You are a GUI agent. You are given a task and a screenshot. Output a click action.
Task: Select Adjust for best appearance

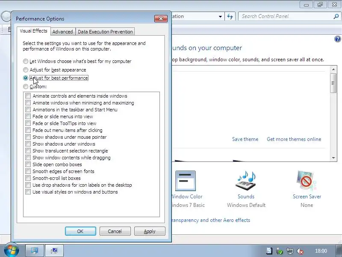click(x=26, y=70)
